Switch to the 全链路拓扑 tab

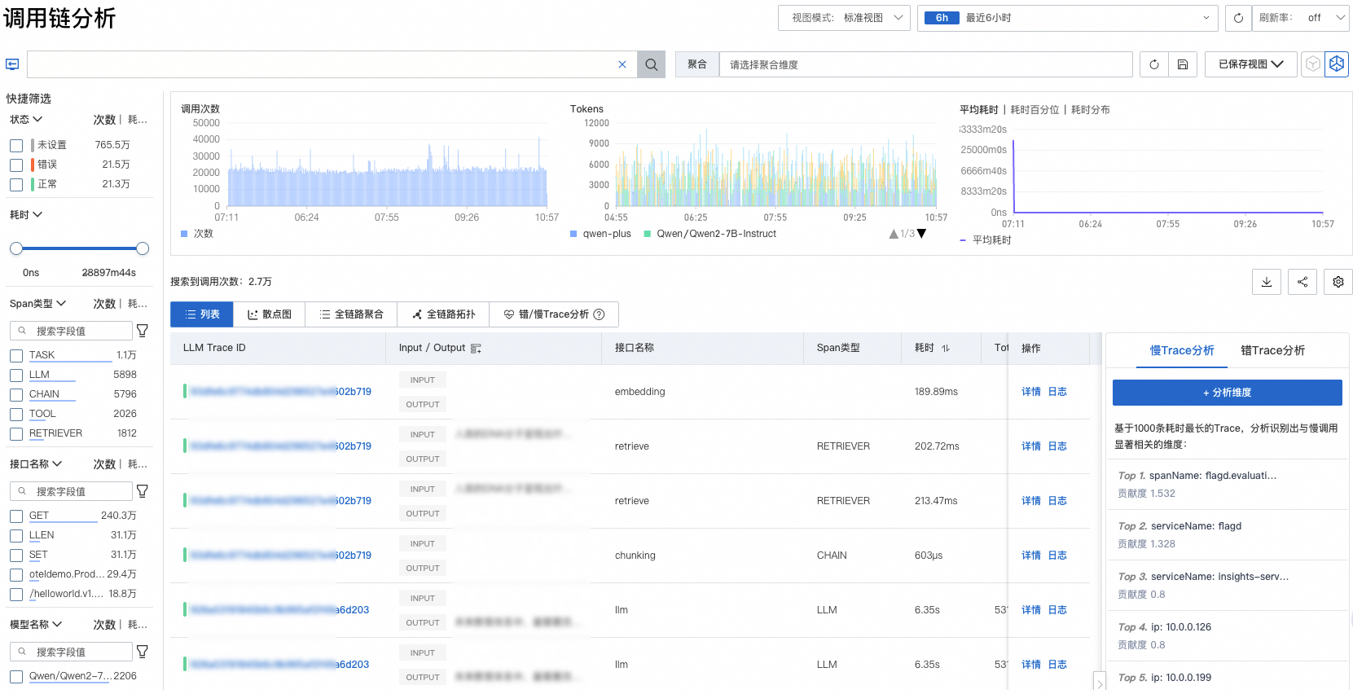click(443, 314)
